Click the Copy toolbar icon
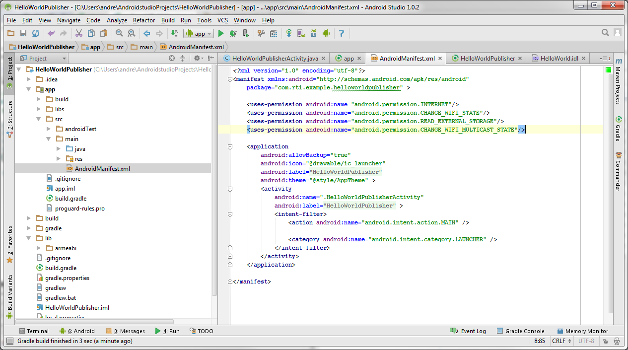628x350 pixels. tap(91, 33)
